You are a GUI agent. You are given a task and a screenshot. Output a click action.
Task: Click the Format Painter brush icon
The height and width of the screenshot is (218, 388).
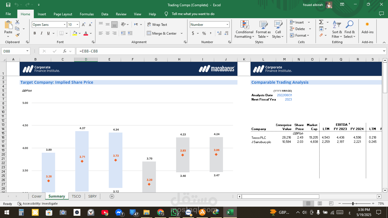click(17, 35)
